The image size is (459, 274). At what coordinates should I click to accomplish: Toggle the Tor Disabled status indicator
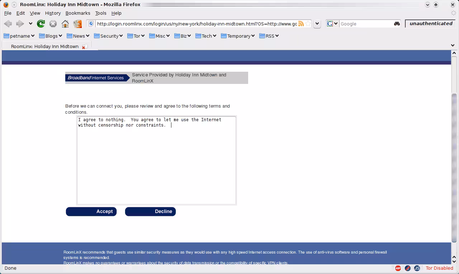pos(439,268)
